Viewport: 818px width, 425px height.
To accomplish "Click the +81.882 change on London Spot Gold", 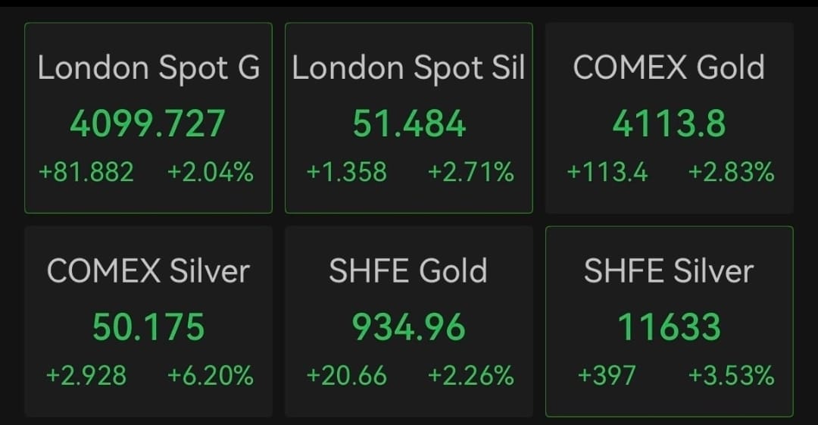I will 86,173.
